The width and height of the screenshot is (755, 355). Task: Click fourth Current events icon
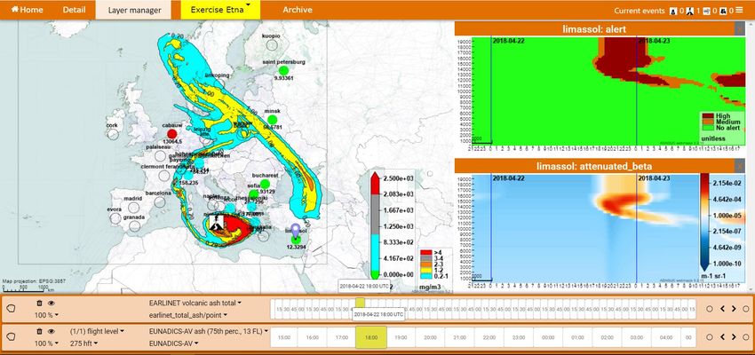point(723,11)
